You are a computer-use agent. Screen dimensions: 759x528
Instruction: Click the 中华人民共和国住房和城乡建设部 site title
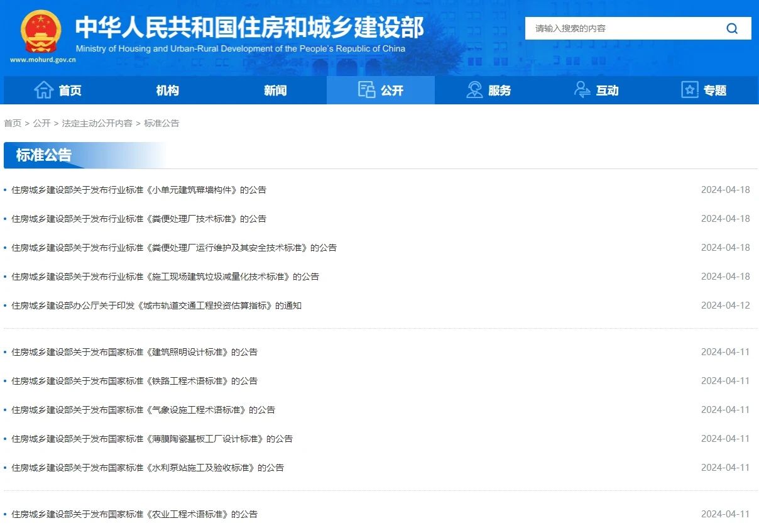click(249, 27)
